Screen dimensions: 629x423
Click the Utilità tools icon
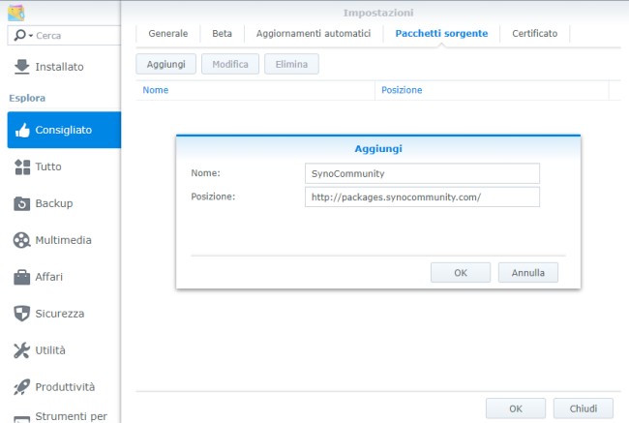click(21, 350)
